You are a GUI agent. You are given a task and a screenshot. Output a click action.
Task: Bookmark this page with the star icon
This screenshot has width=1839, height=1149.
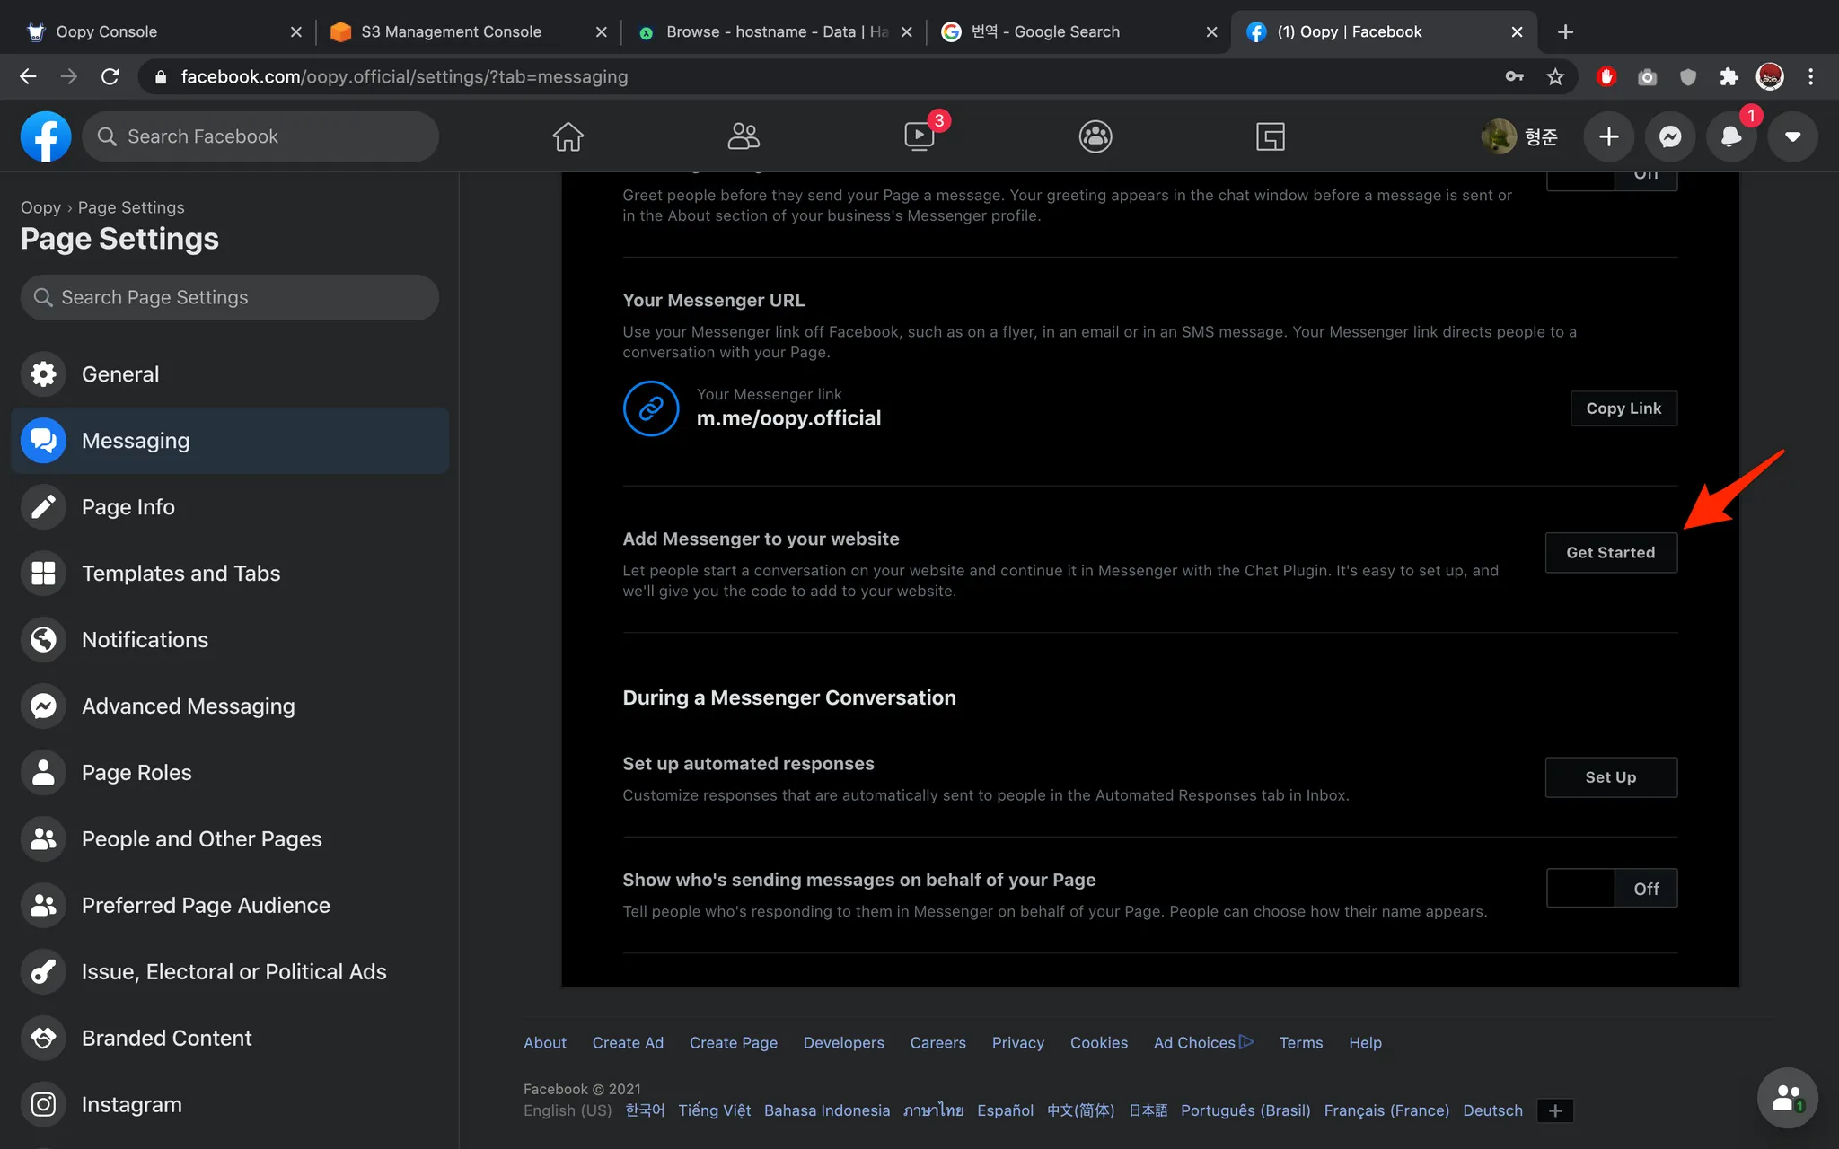tap(1555, 77)
